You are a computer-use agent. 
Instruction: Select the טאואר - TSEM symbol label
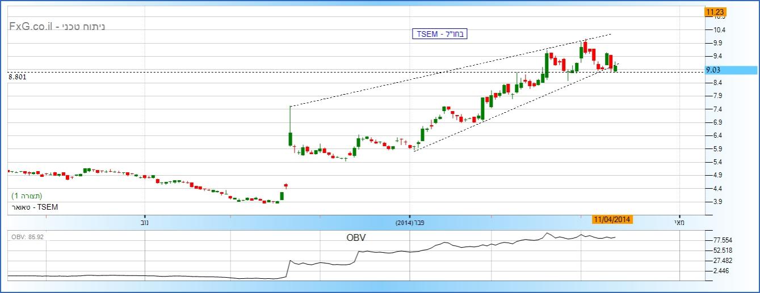tap(34, 207)
